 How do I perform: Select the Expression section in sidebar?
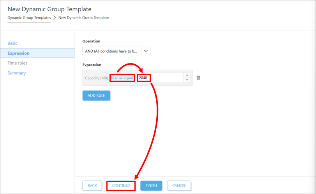(18, 53)
